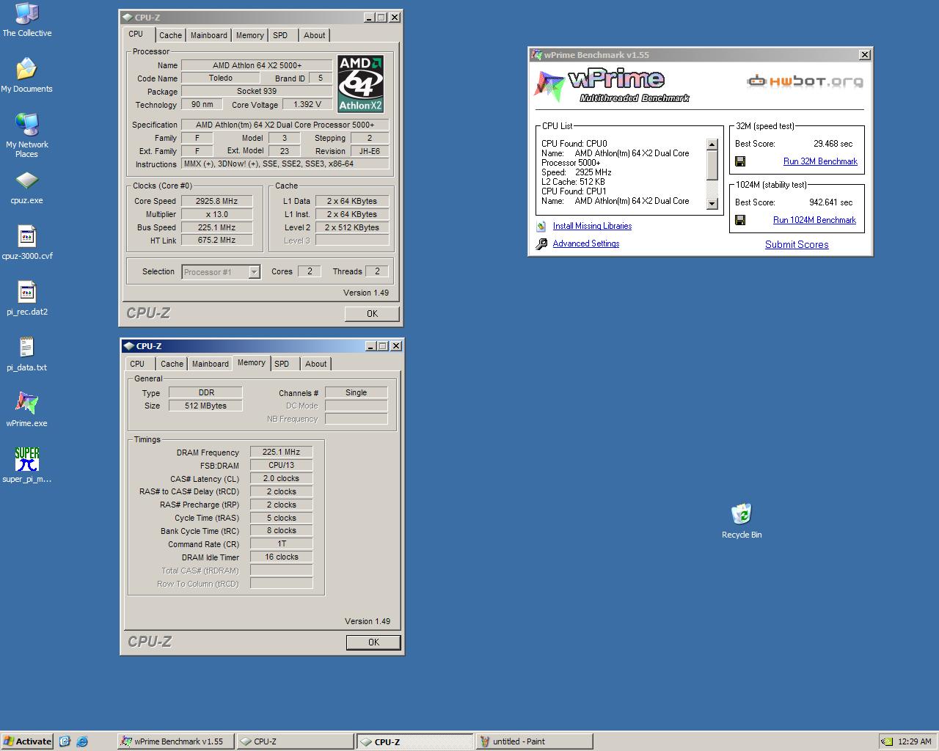This screenshot has height=751, width=939.
Task: Click taskbar clock showing 12:29 AM
Action: 915,741
